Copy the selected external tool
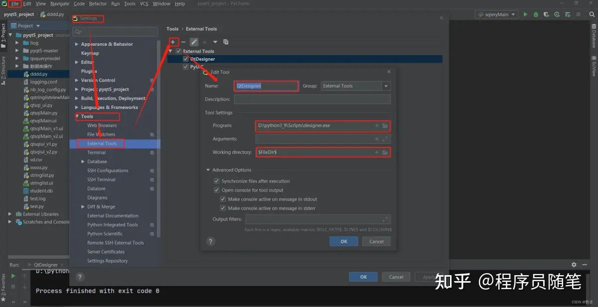Image resolution: width=598 pixels, height=307 pixels. click(x=226, y=42)
